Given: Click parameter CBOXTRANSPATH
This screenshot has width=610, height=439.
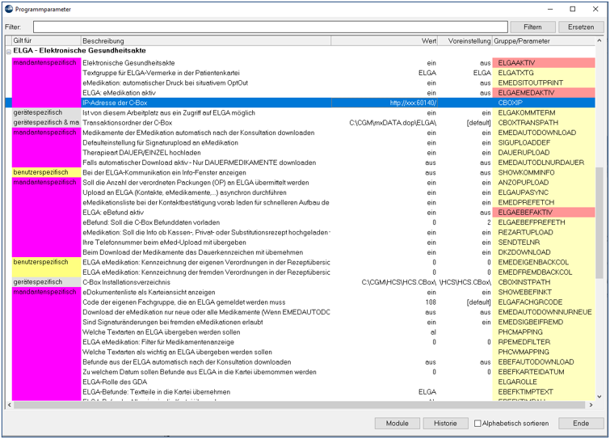Looking at the screenshot, I should coord(528,123).
